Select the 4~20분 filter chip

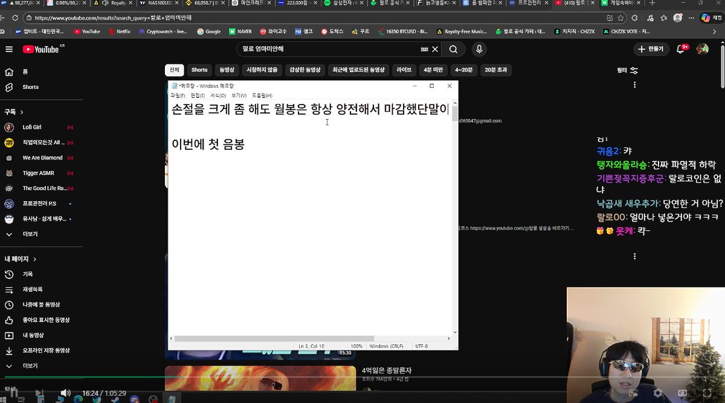(464, 70)
